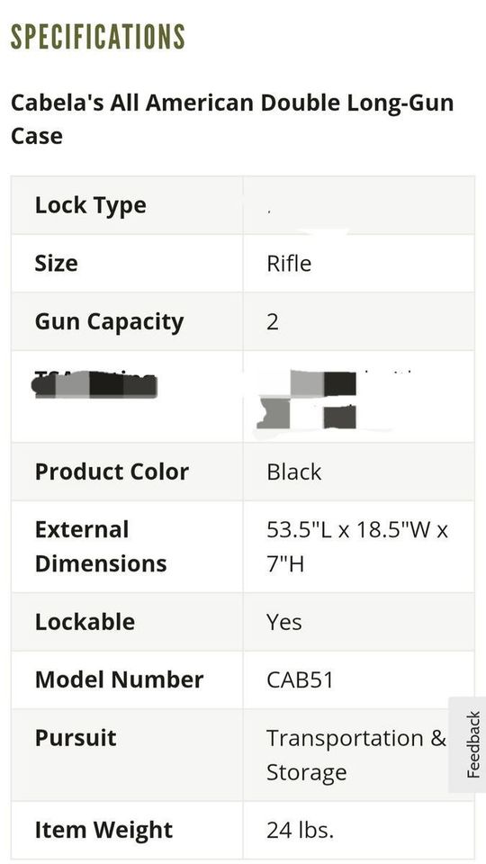Select the Product Color label
This screenshot has width=486, height=864.
[112, 472]
